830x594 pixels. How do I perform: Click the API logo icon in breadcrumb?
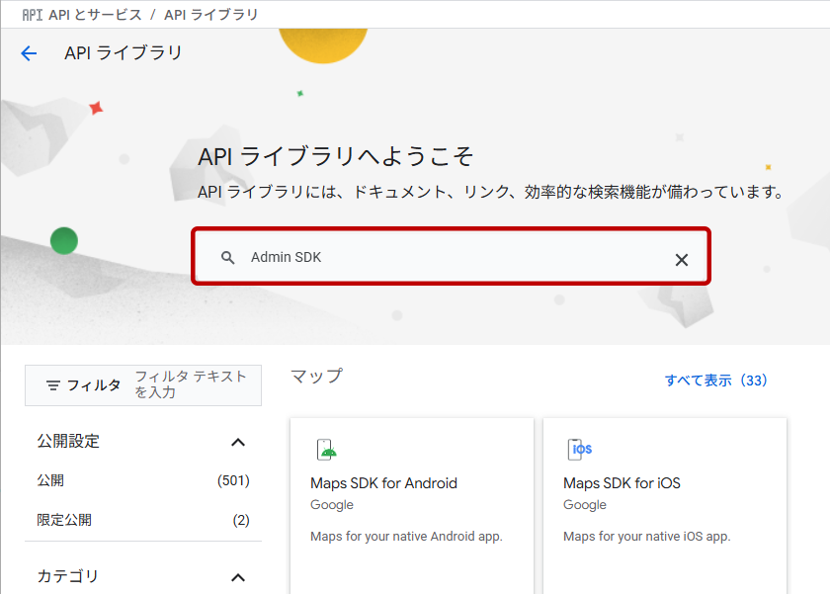33,15
